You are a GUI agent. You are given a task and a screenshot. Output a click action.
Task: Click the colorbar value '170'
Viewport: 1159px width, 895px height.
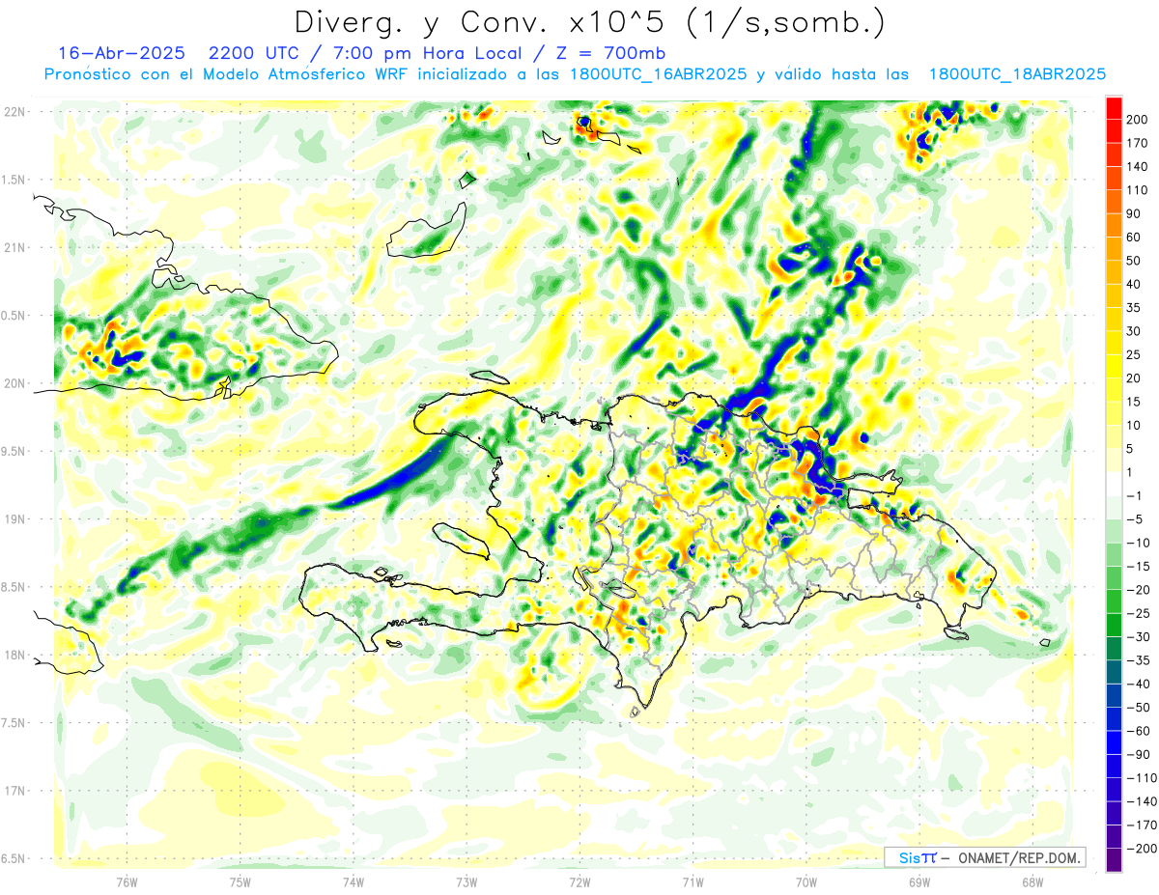tap(1137, 144)
